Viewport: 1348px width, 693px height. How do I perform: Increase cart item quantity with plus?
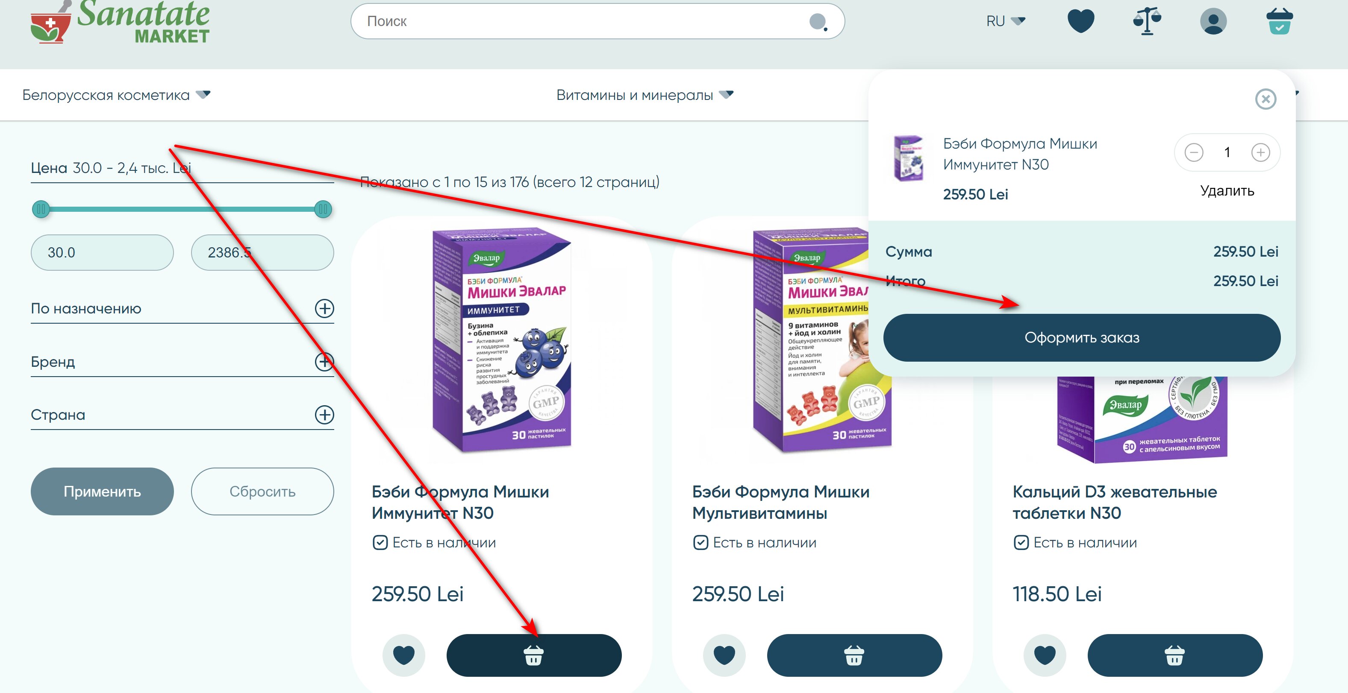click(1260, 152)
